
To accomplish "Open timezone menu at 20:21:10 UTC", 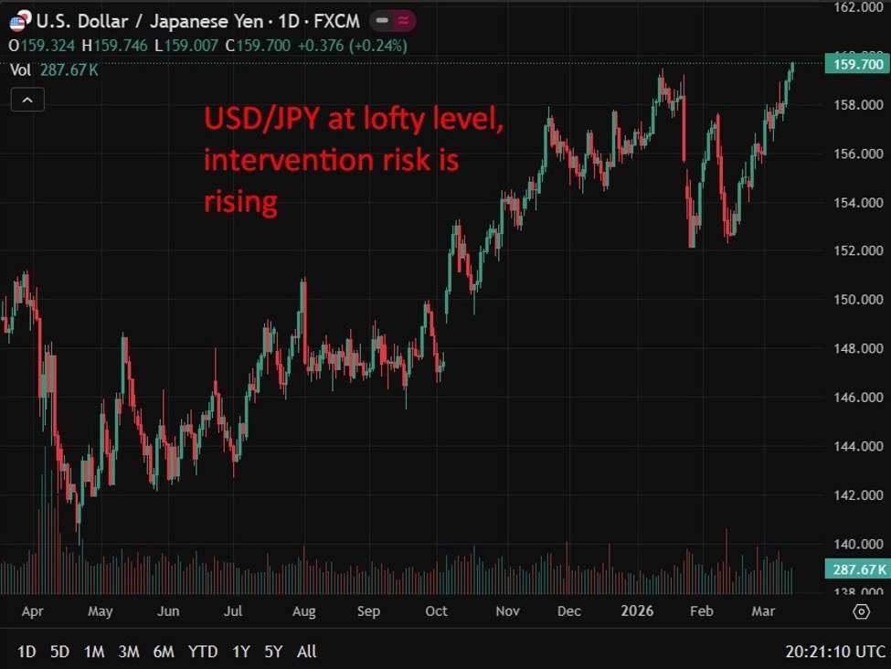I will pos(834,652).
